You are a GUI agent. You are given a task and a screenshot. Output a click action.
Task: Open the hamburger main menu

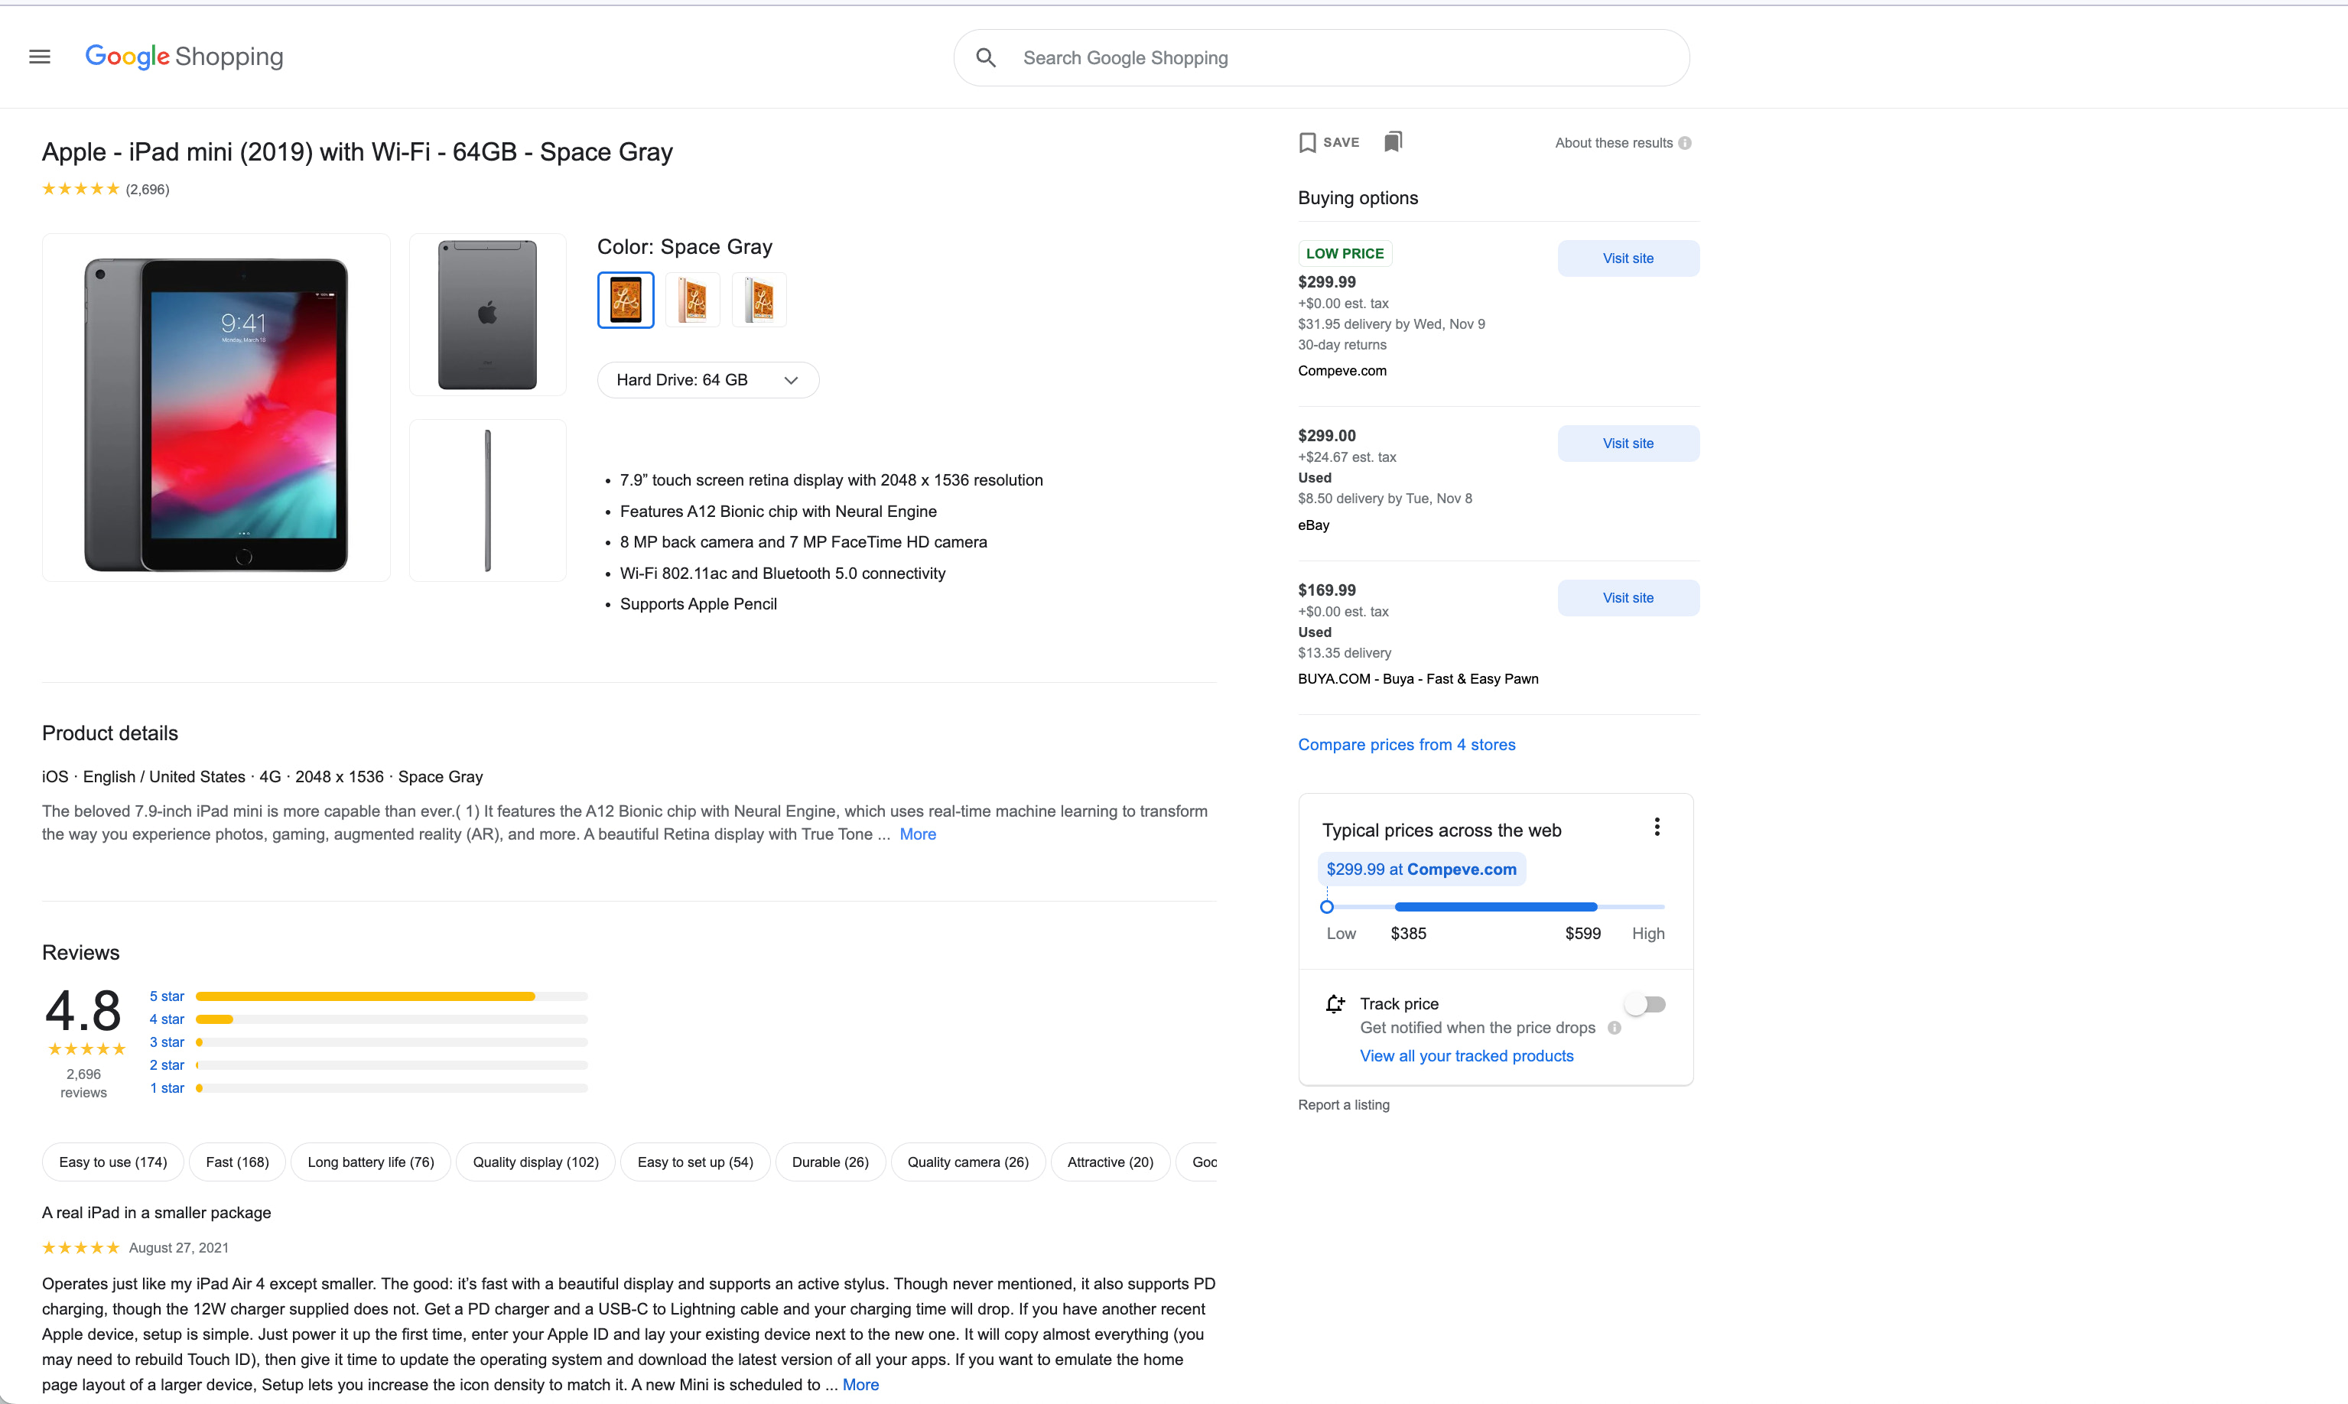40,57
